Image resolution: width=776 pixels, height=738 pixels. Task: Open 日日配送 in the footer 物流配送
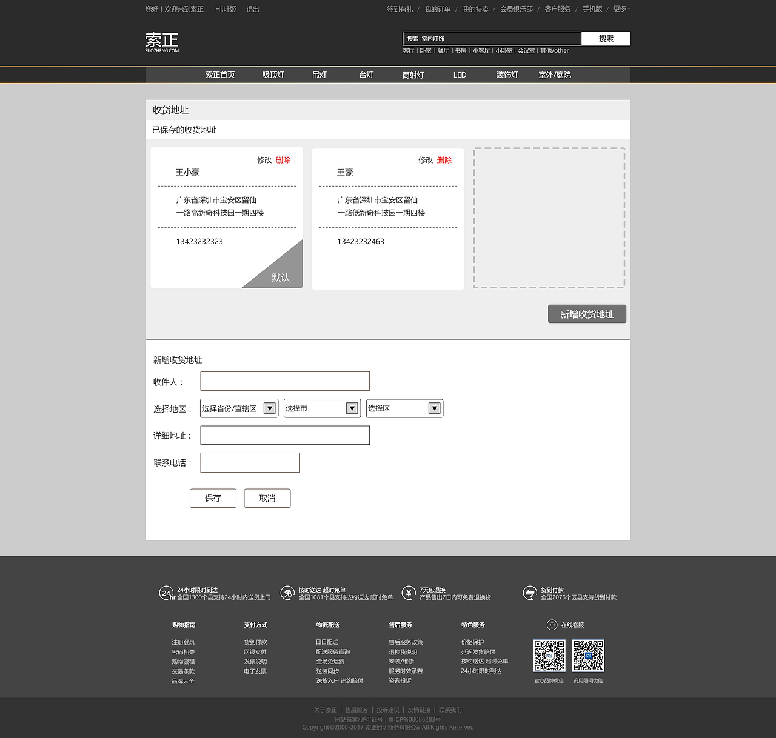click(x=327, y=642)
